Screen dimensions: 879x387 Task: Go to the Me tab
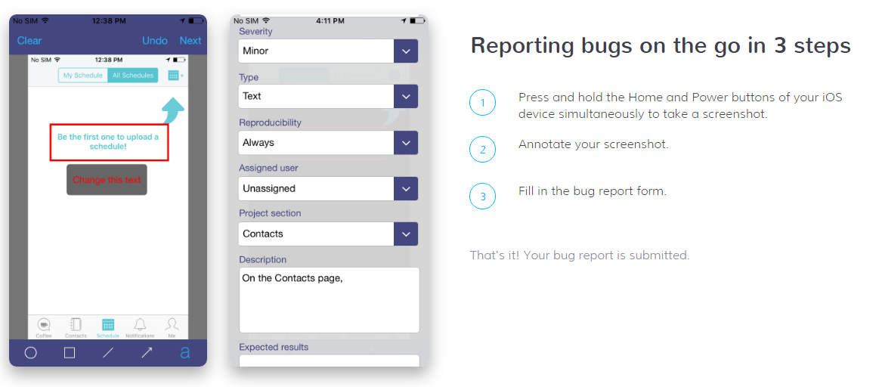point(172,327)
